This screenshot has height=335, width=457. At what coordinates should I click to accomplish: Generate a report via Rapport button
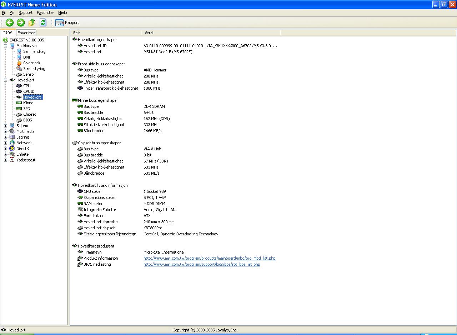(x=67, y=22)
